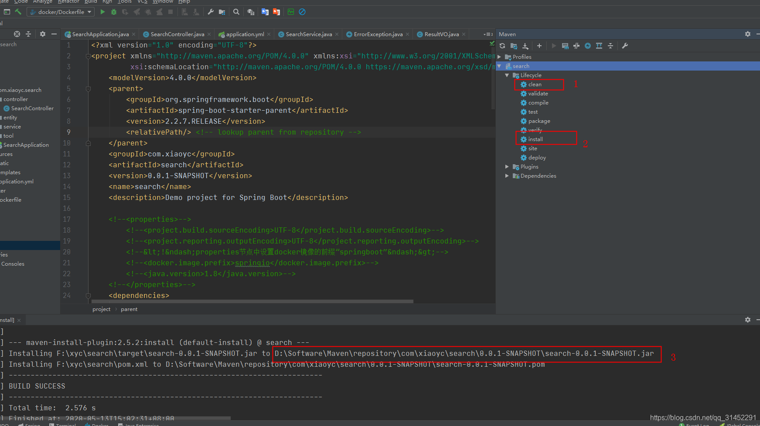Viewport: 760px width, 426px height.
Task: Click the parent breadcrumb below the editor
Action: 129,309
